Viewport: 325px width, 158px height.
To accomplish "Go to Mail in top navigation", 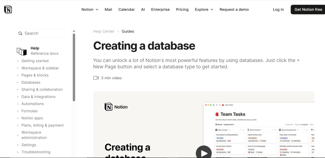I will coord(108,10).
